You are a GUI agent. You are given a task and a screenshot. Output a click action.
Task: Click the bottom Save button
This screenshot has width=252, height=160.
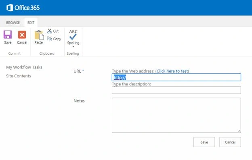tap(204, 142)
